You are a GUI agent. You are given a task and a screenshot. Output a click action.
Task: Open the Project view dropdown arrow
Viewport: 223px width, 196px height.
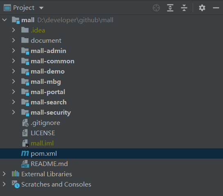41,8
